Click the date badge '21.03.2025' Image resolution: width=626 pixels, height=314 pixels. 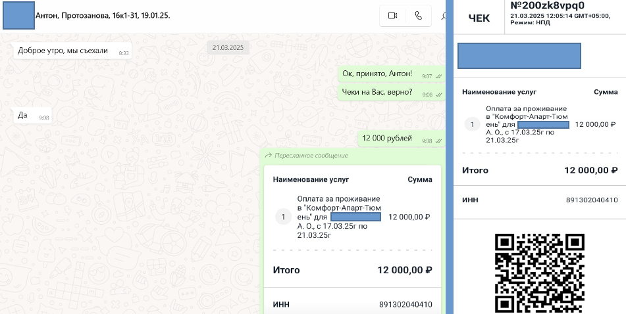(228, 48)
